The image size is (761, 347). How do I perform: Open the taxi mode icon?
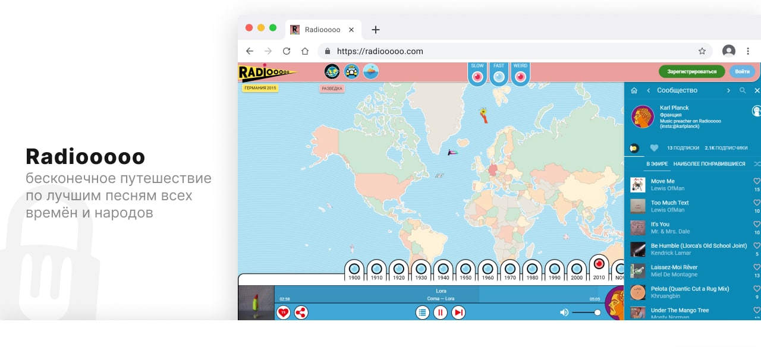click(351, 71)
